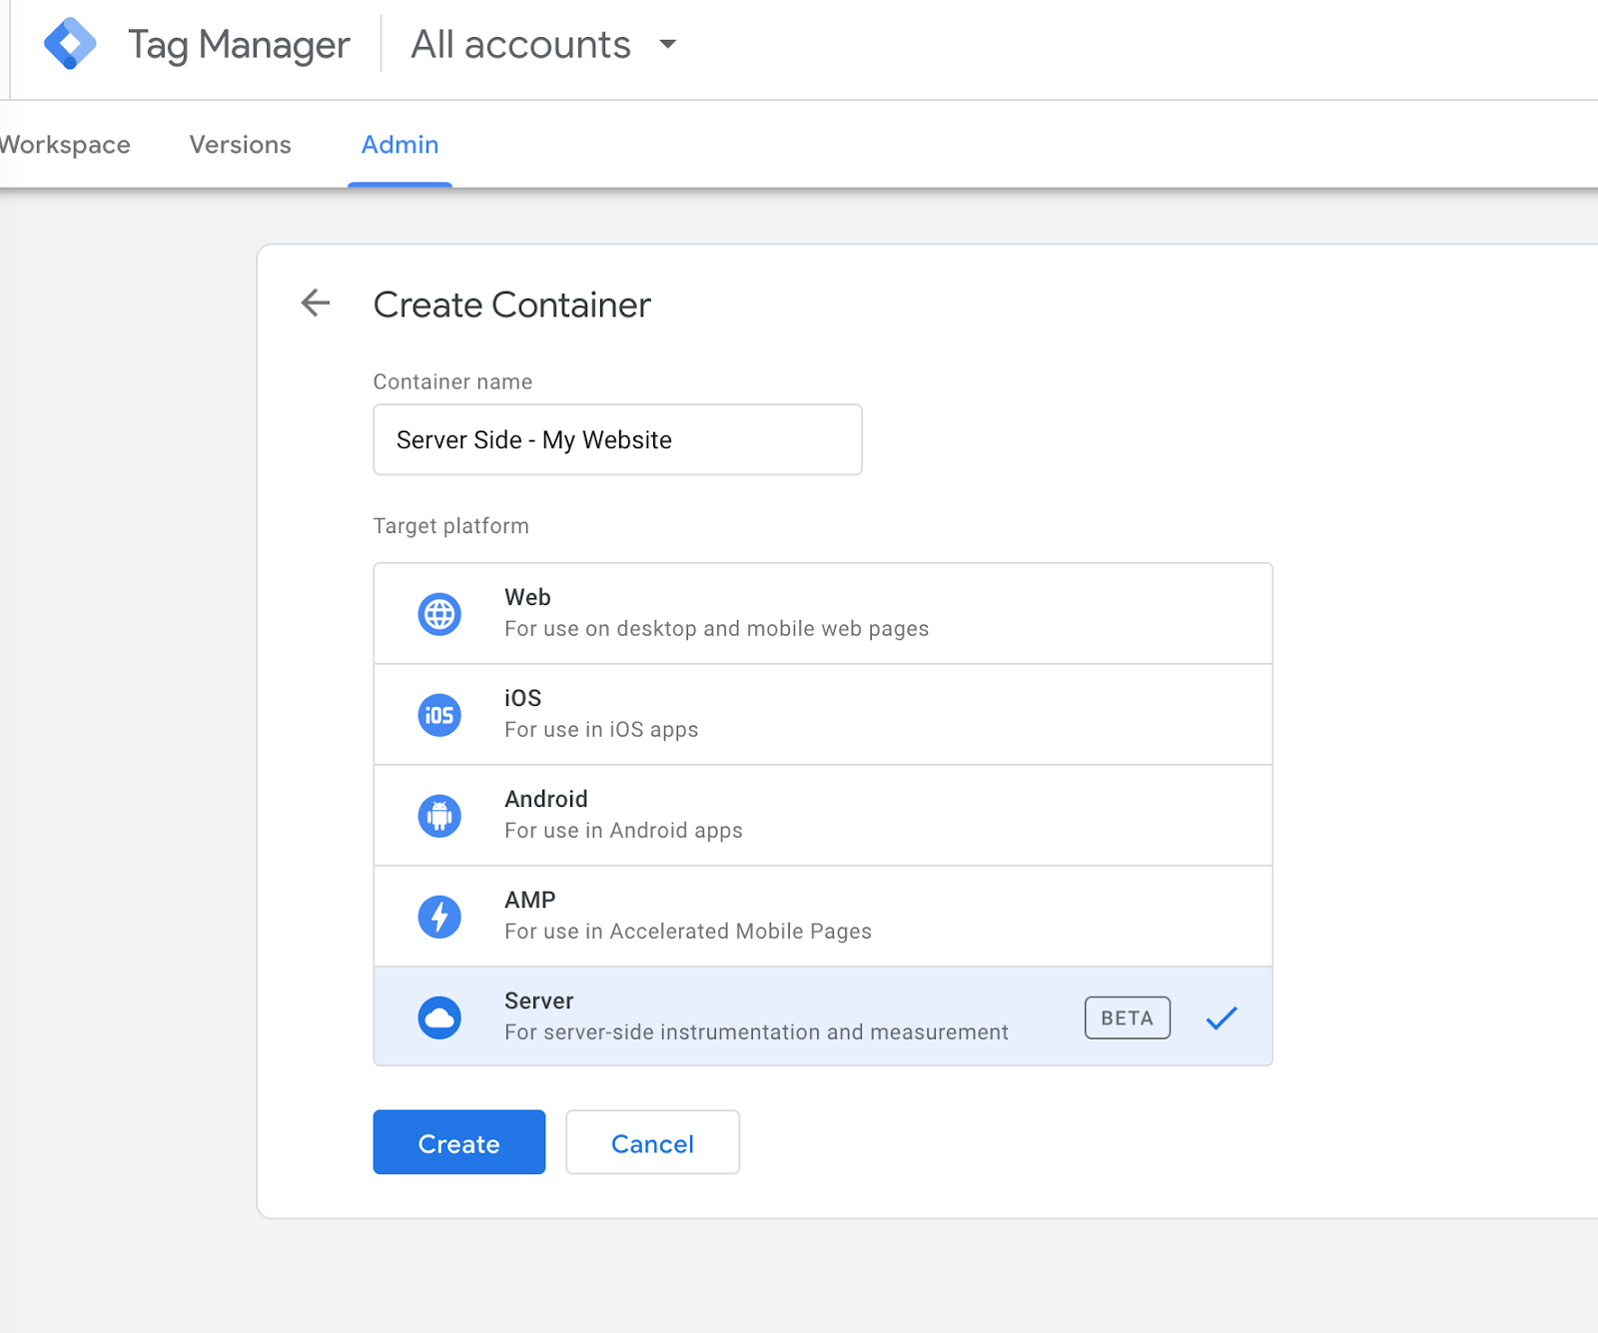
Task: Click the Web globe icon
Action: tap(439, 614)
